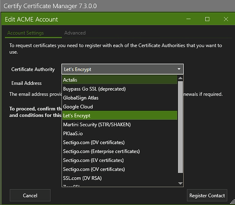Click the dropdown list scroll down arrow

point(180,183)
